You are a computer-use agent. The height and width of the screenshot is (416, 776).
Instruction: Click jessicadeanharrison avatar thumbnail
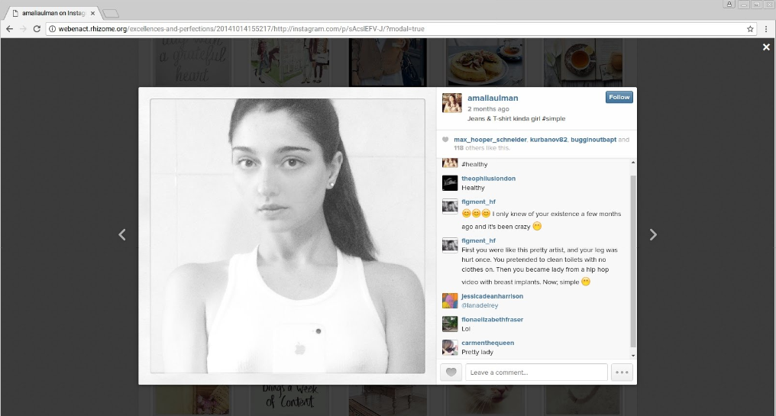[x=450, y=301]
